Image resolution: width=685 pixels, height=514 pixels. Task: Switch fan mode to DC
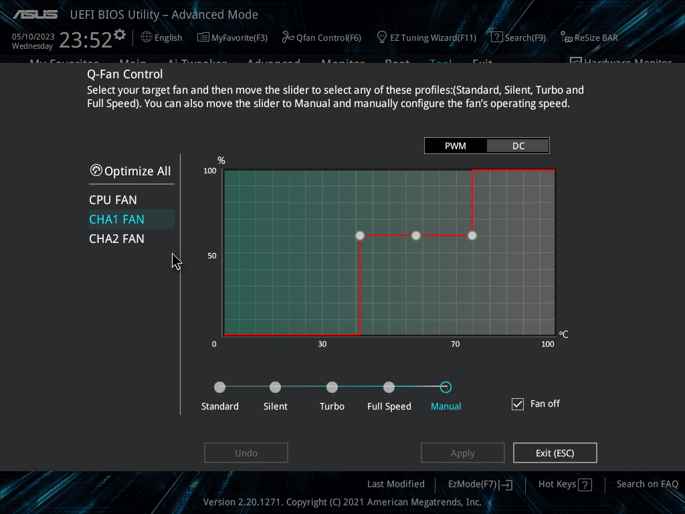pos(518,145)
